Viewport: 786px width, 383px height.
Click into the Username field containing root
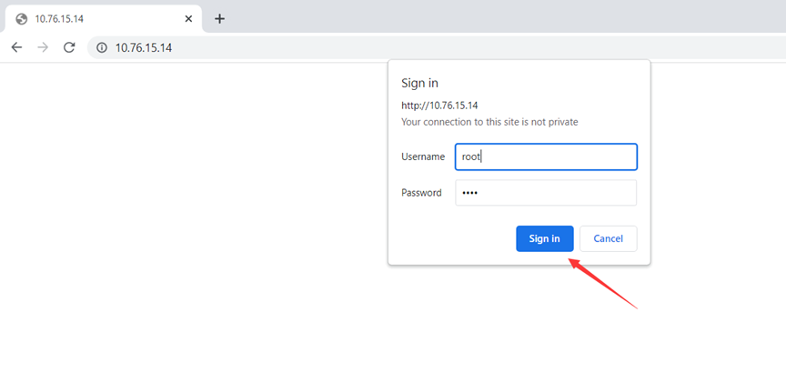(x=546, y=156)
